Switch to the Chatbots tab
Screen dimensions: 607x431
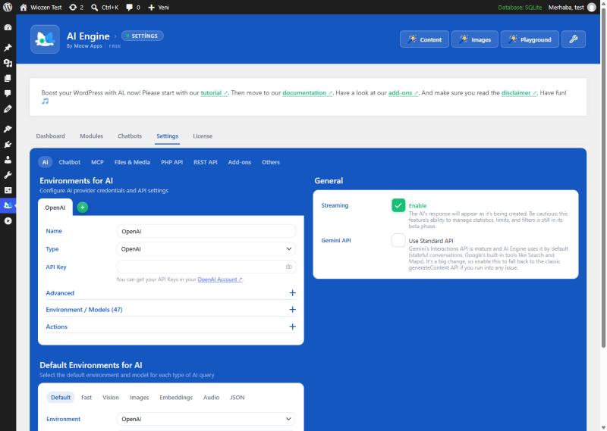coord(130,136)
